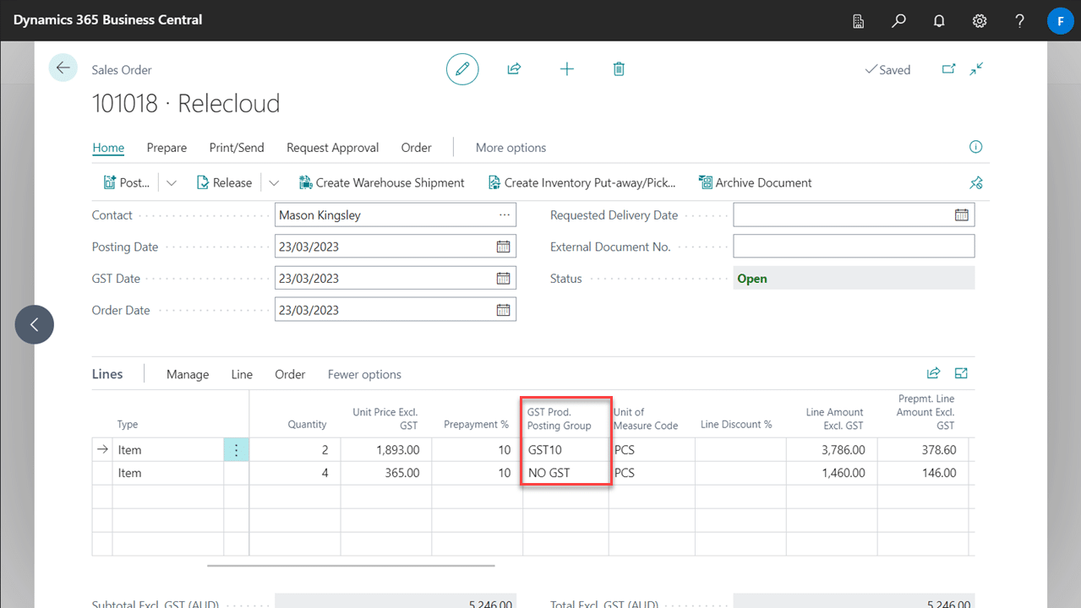Click the back arrow button

pyautogui.click(x=63, y=68)
